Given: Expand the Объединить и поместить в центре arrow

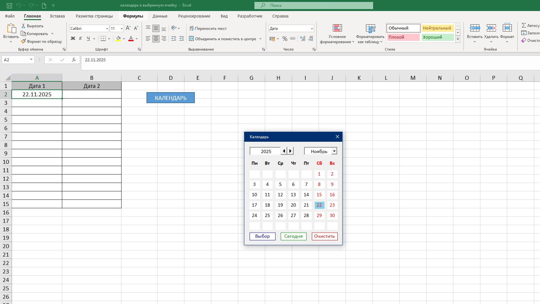Looking at the screenshot, I should [260, 39].
